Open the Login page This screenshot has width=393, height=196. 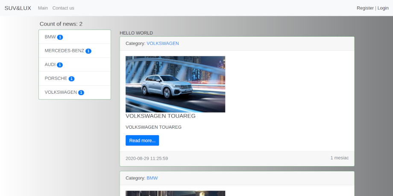[383, 8]
